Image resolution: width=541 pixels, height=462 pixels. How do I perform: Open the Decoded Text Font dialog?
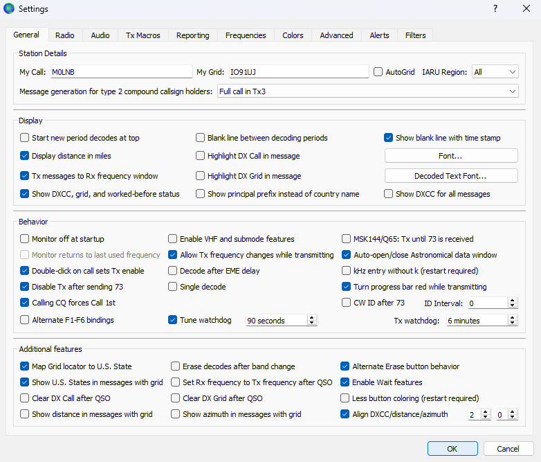pos(450,176)
